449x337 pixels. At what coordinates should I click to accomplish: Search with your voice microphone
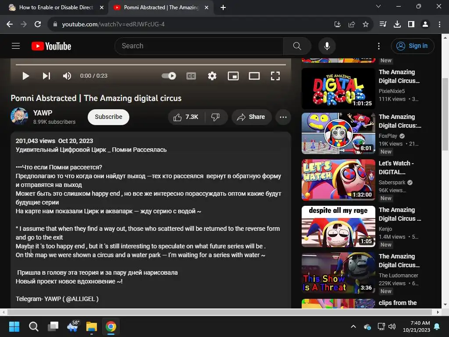point(327,46)
